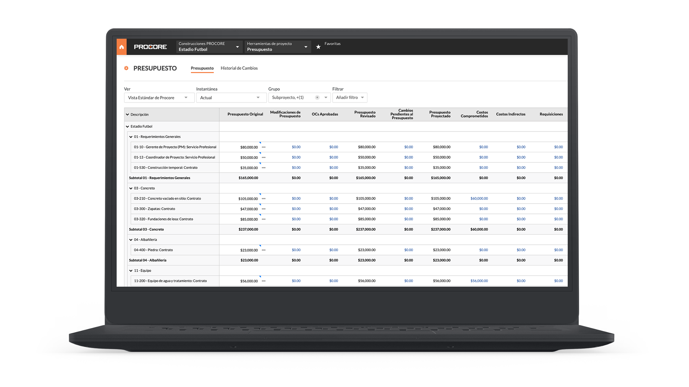The width and height of the screenshot is (689, 387).
Task: Switch to the Historial de Cambios tab
Action: (239, 68)
